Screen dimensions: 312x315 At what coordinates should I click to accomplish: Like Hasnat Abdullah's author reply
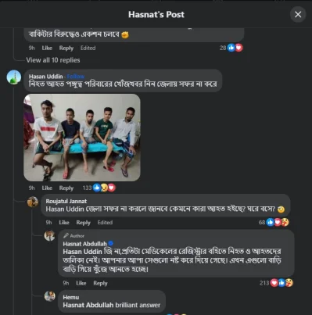(81, 283)
